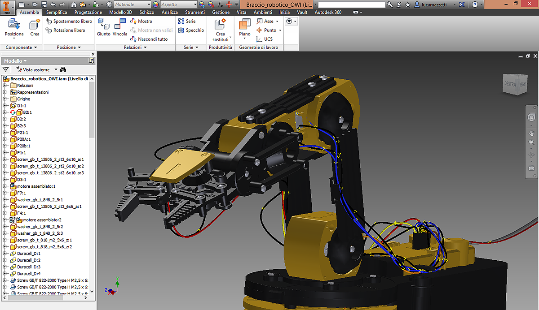Select motore assemblato:1 in model tree
The height and width of the screenshot is (310, 539).
(36, 186)
